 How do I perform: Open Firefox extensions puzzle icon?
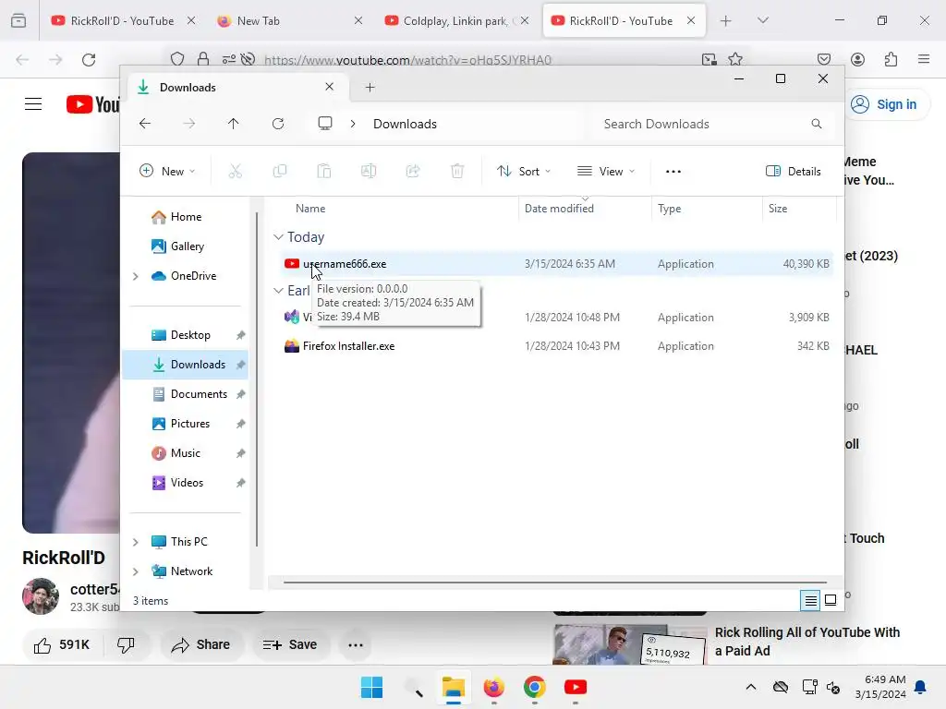pyautogui.click(x=891, y=59)
